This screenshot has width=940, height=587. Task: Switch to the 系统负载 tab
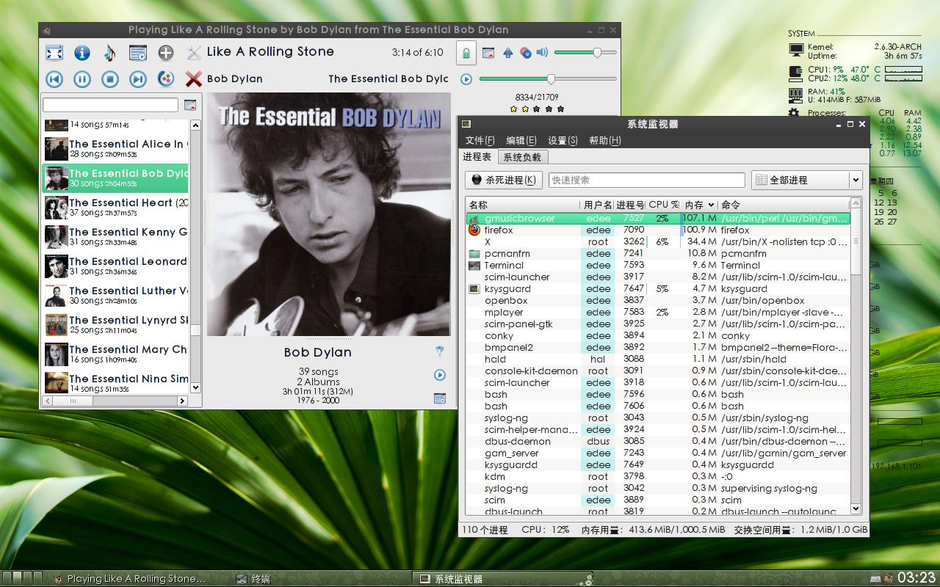(522, 157)
